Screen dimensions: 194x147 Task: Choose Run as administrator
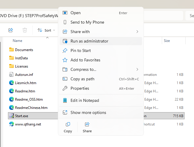[89, 41]
